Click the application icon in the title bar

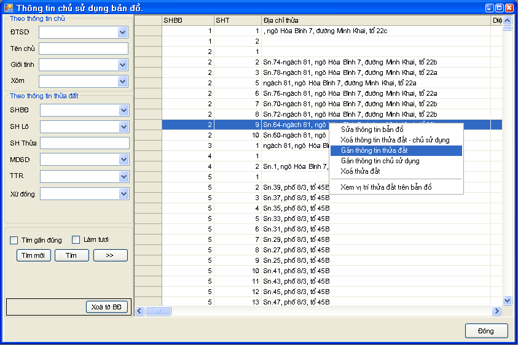[9, 8]
